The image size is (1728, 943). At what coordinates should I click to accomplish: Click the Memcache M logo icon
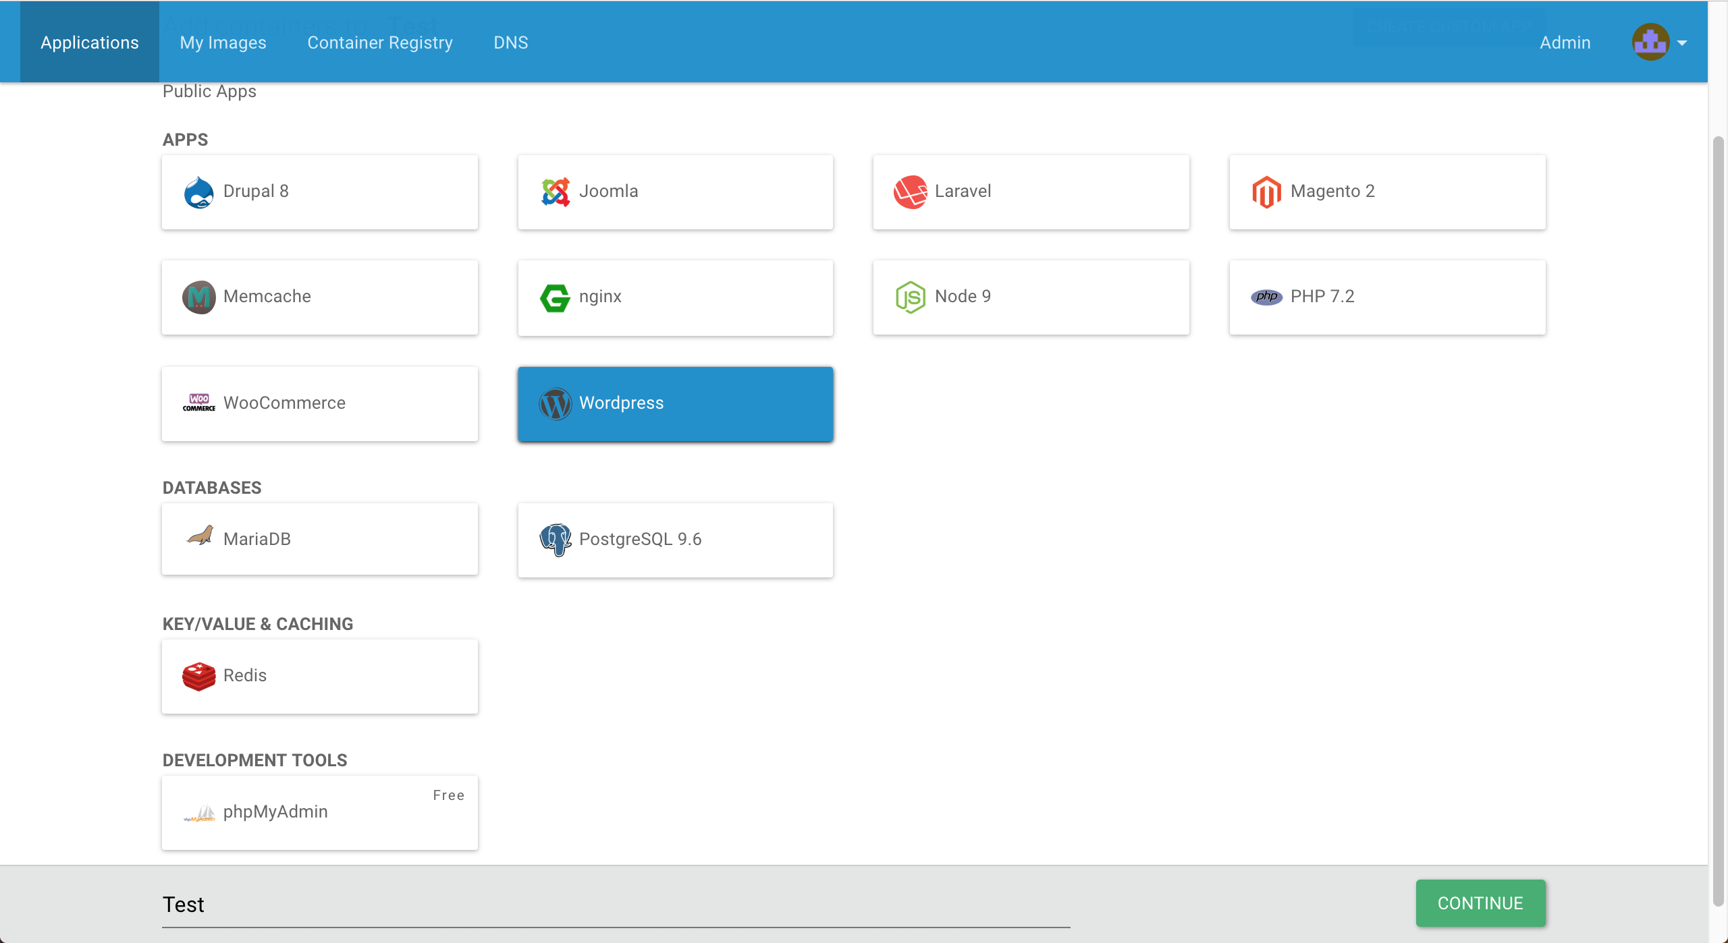coord(198,297)
